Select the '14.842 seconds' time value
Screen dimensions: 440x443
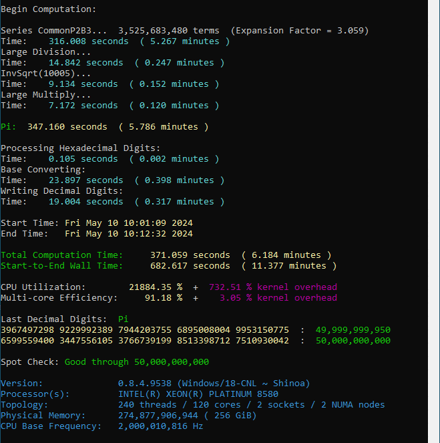coord(86,63)
